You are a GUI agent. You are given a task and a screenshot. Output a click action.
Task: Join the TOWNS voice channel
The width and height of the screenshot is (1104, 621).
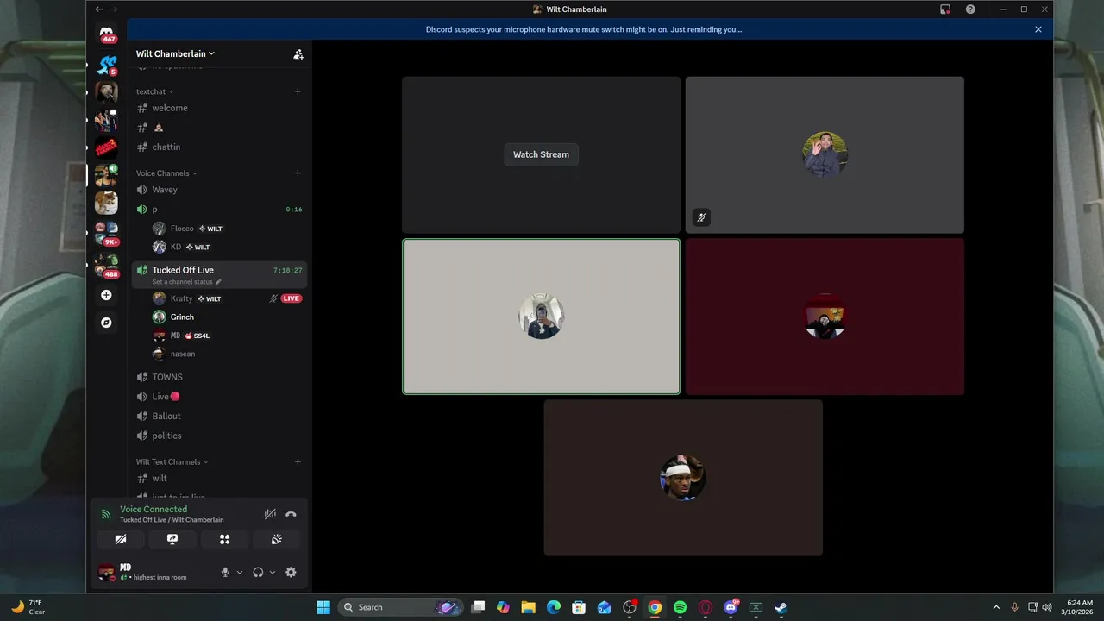[219, 377]
